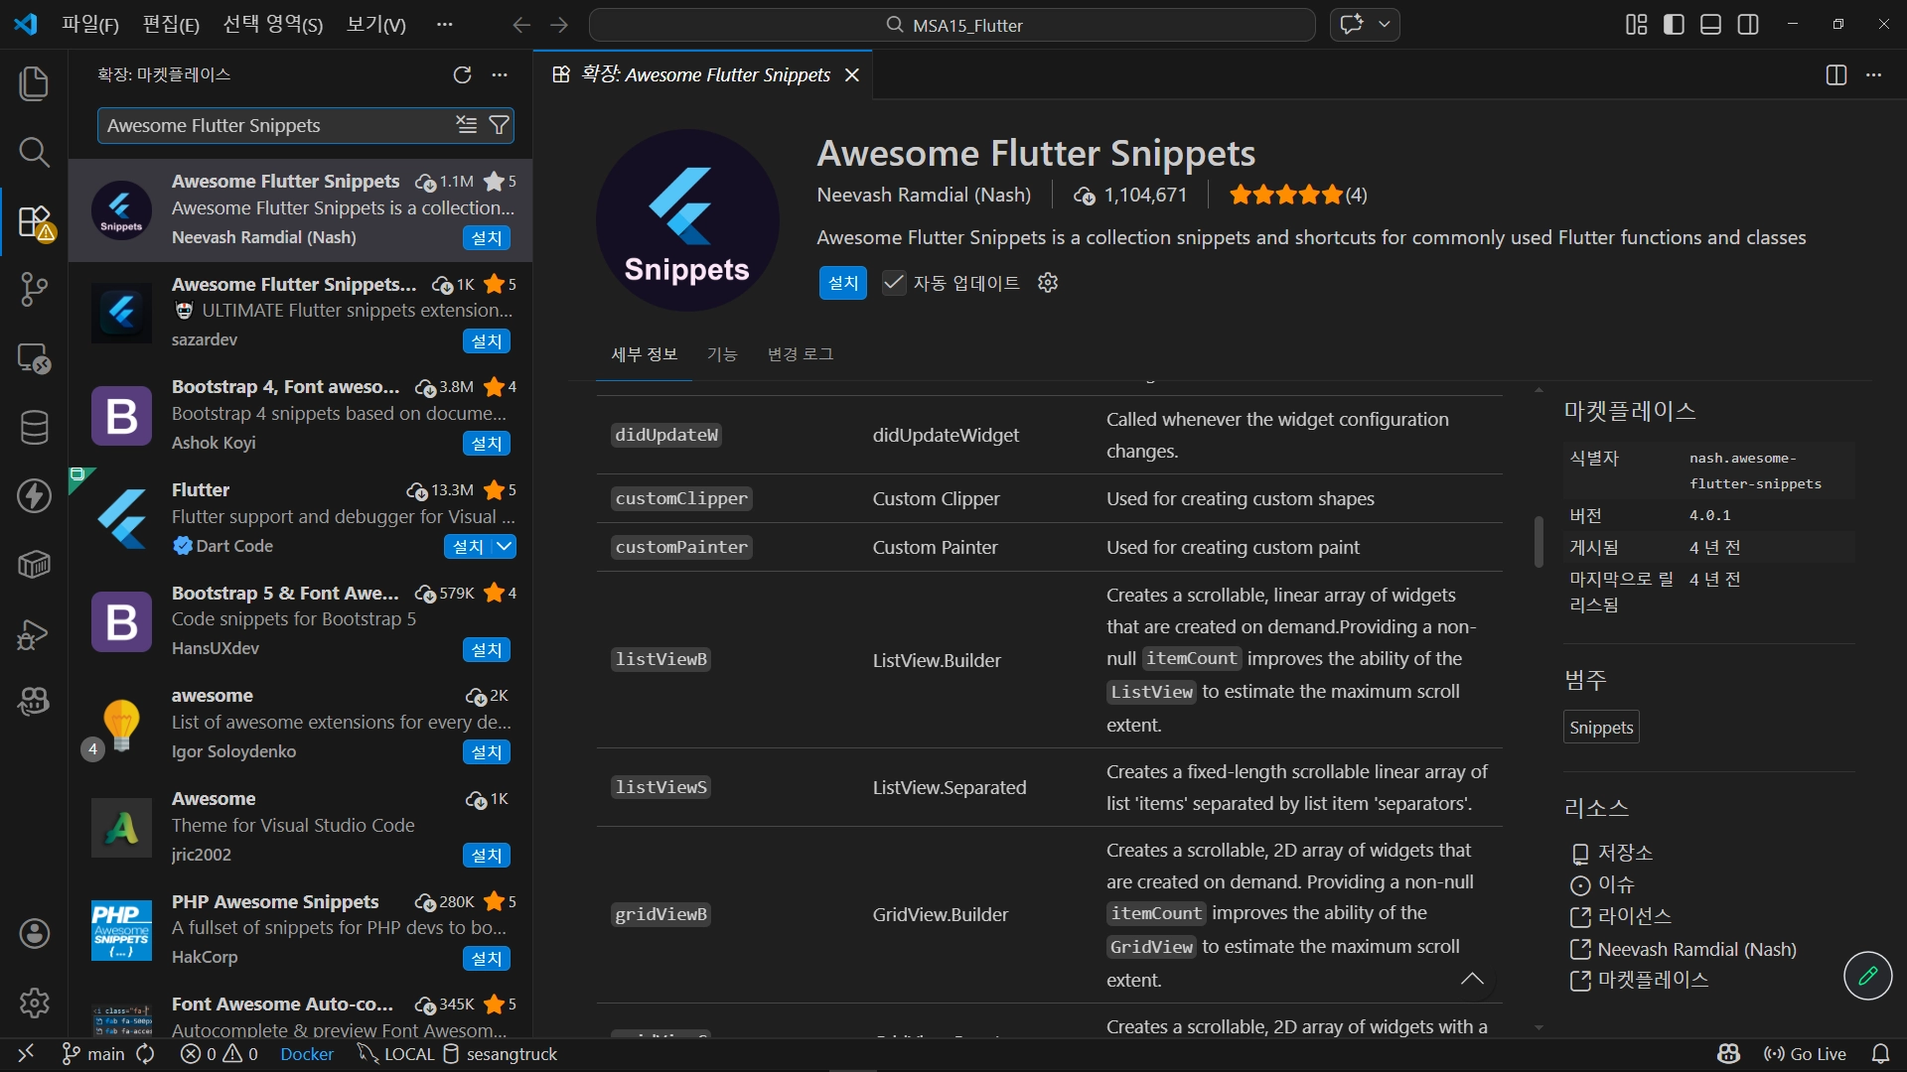This screenshot has width=1907, height=1072.
Task: Click the filter extensions funnel icon
Action: [500, 125]
